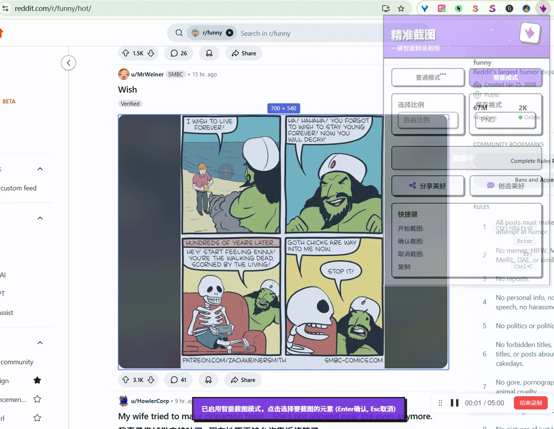Downvote the Wish post showing 3.1K
This screenshot has width=554, height=429.
click(151, 380)
